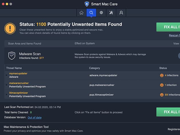180x135 pixels.
Task: Click the round toggle beside Malware Scan
Action: click(x=179, y=56)
